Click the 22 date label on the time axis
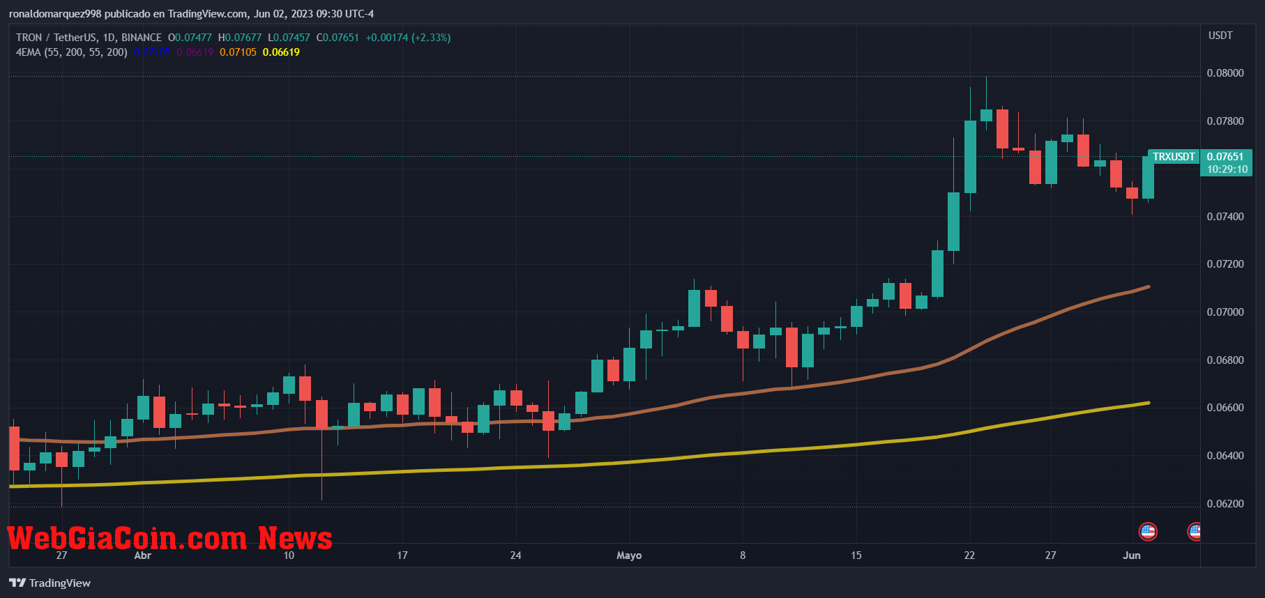Image resolution: width=1265 pixels, height=598 pixels. tap(969, 555)
